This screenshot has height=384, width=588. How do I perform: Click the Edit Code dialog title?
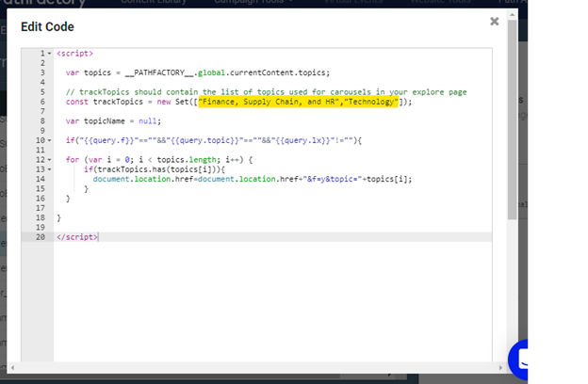tap(47, 27)
